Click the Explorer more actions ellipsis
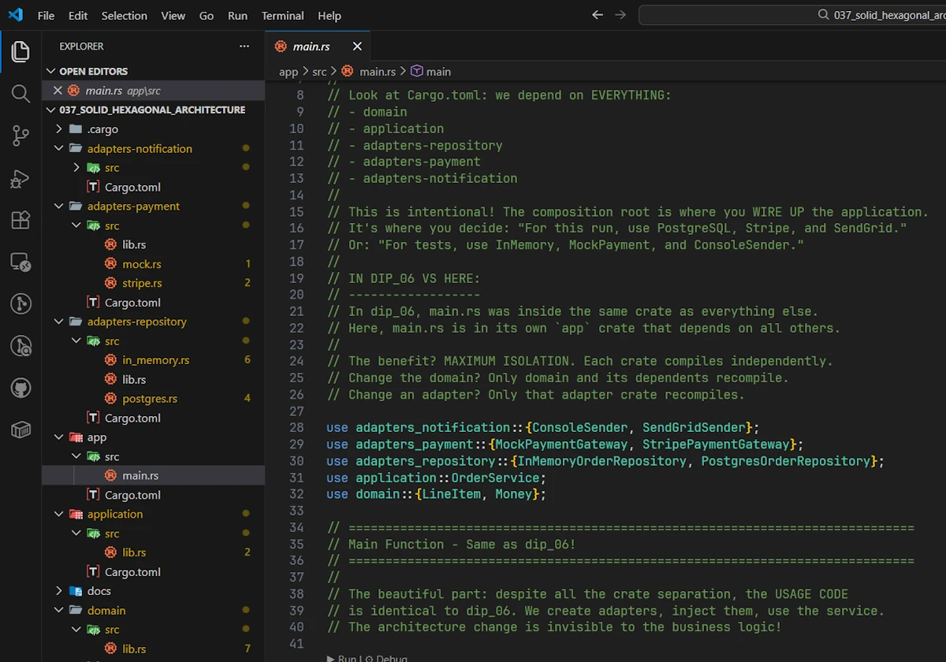This screenshot has height=662, width=946. 244,46
